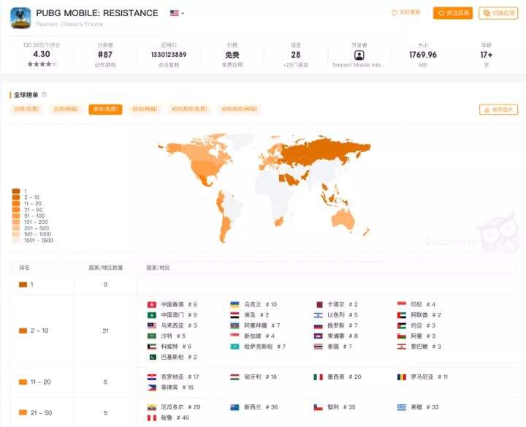The width and height of the screenshot is (526, 427).
Task: Click the Lebanon flag #3
Action: (x=402, y=347)
